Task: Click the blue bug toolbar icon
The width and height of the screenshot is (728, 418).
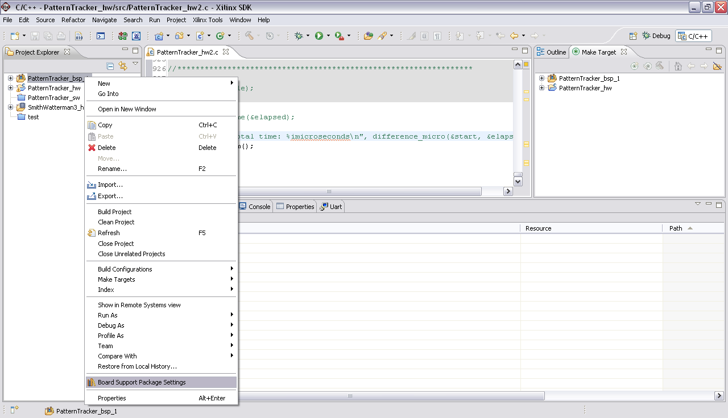Action: click(136, 36)
